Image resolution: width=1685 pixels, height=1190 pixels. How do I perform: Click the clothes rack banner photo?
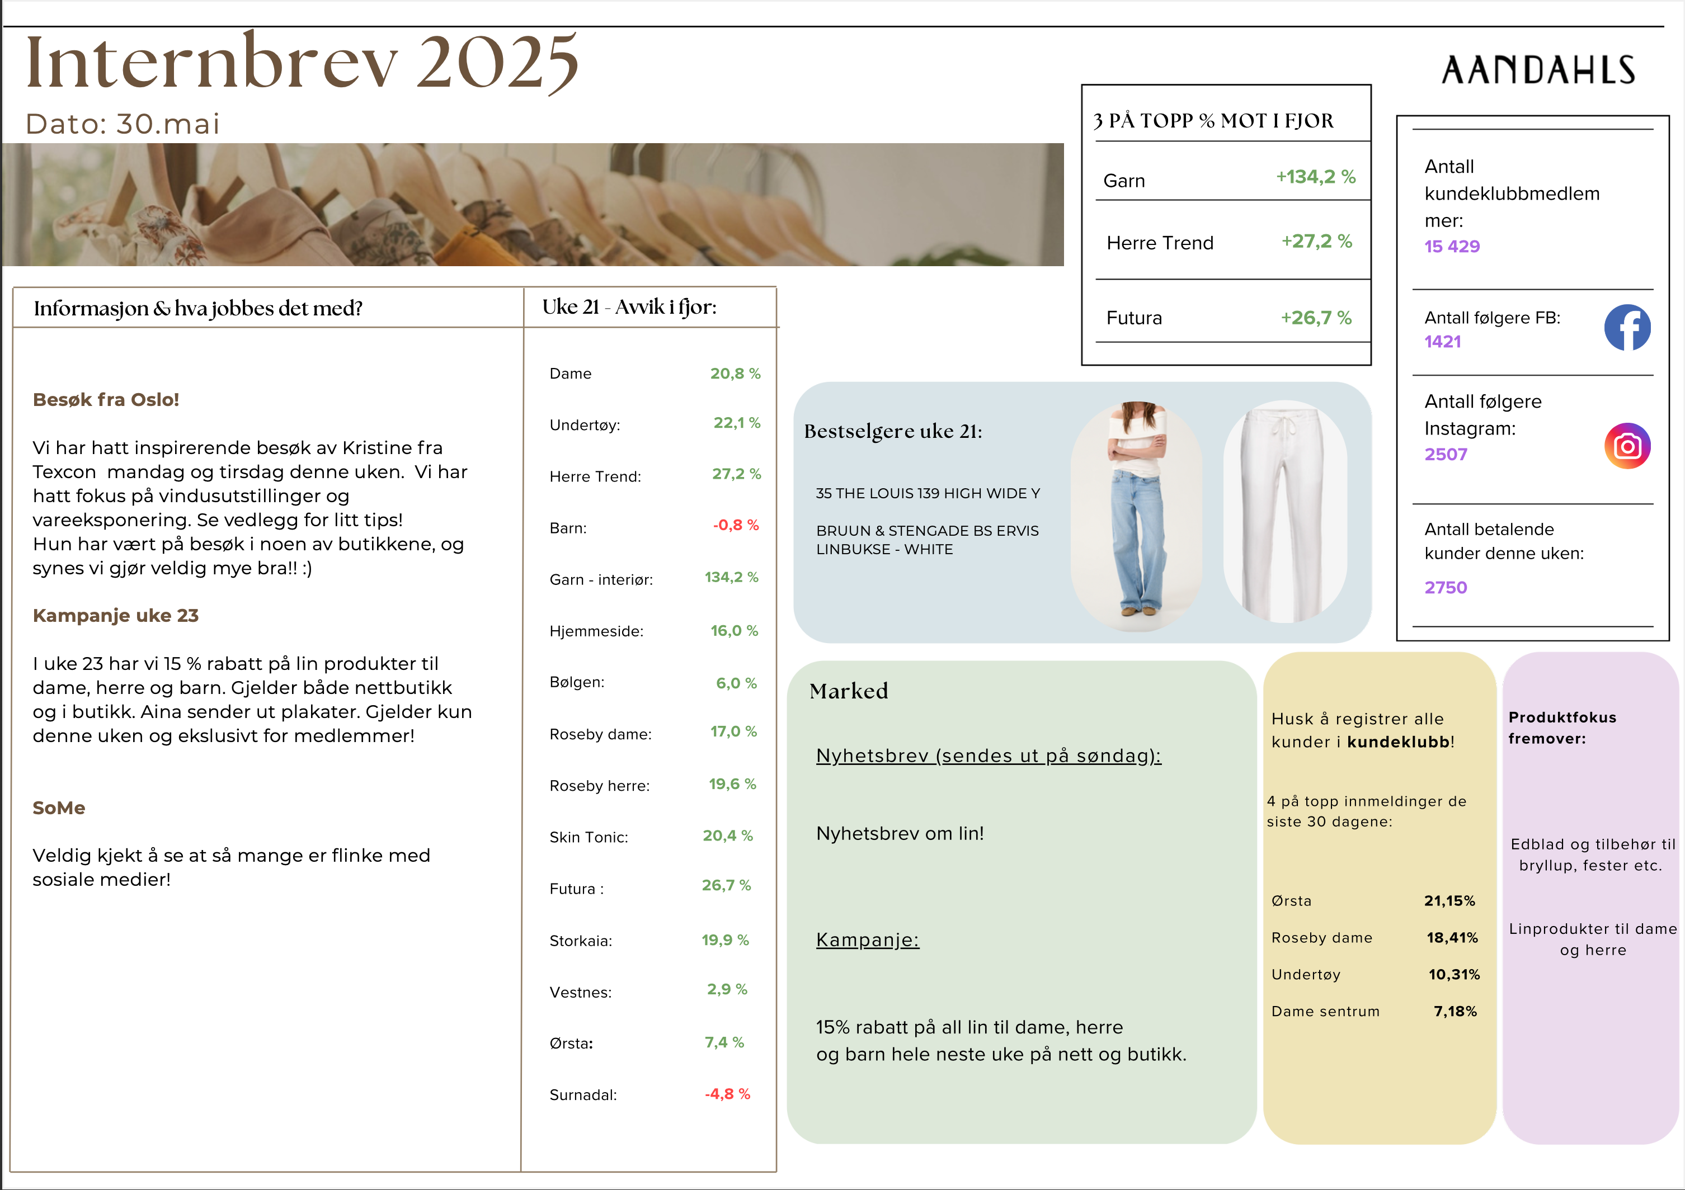(532, 205)
